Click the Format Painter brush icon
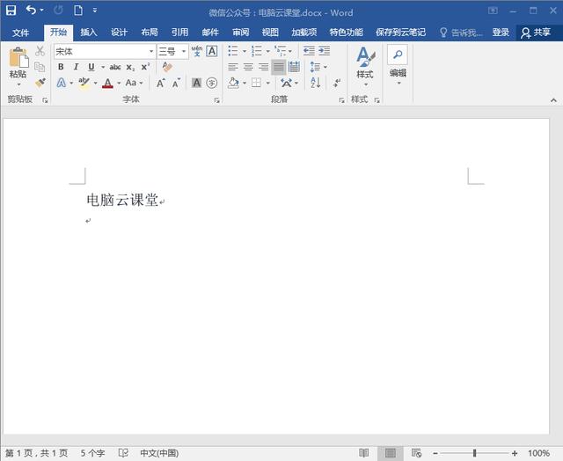This screenshot has width=563, height=461. [40, 82]
